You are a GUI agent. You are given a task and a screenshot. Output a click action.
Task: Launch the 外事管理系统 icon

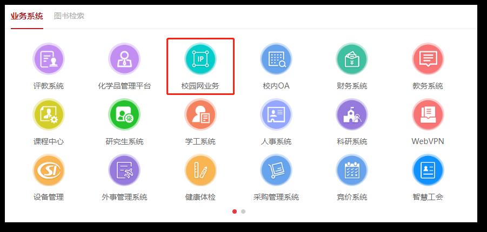click(124, 170)
